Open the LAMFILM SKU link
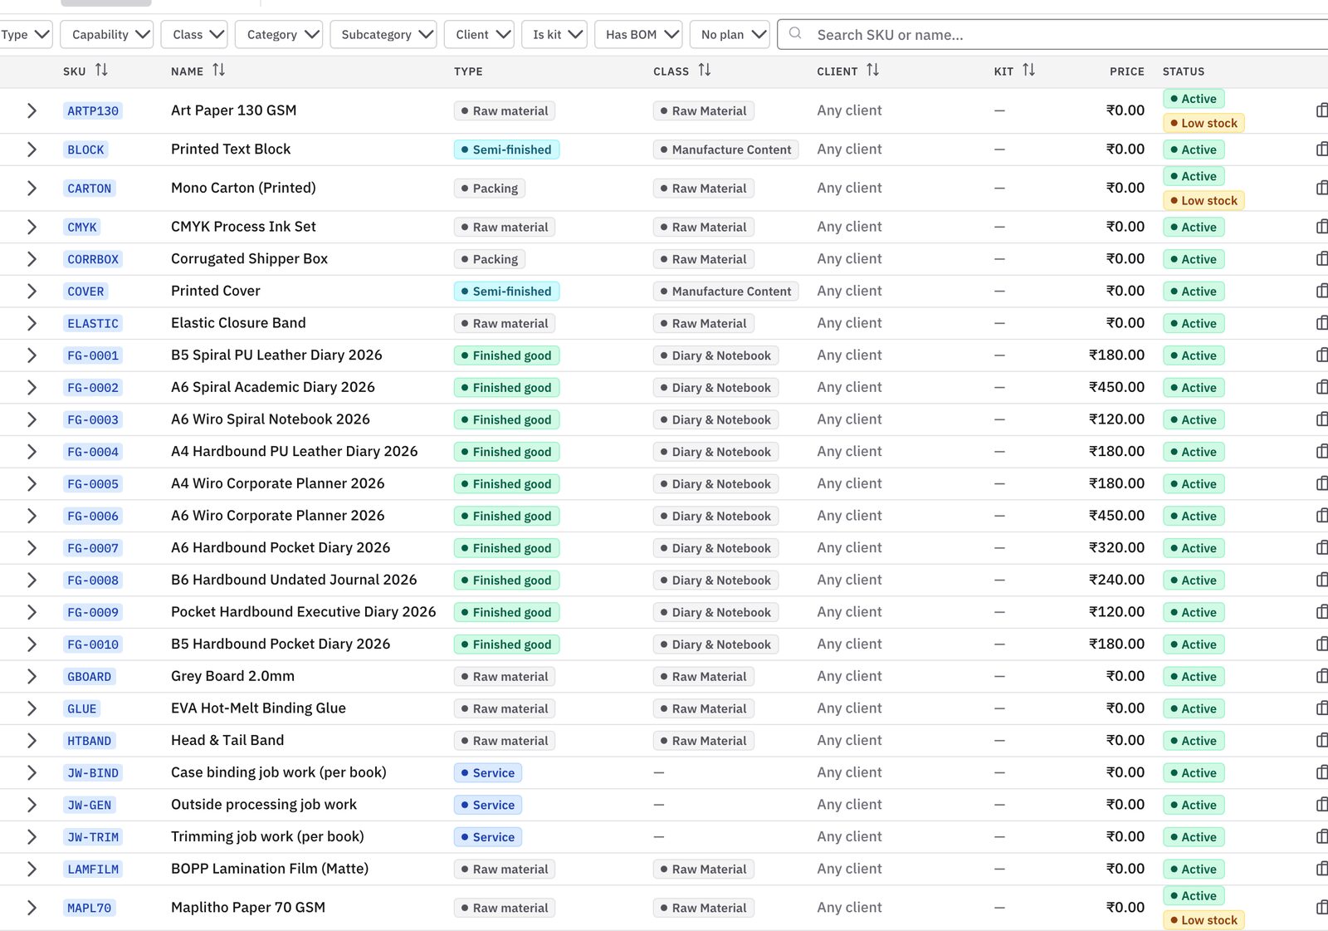 tap(93, 870)
